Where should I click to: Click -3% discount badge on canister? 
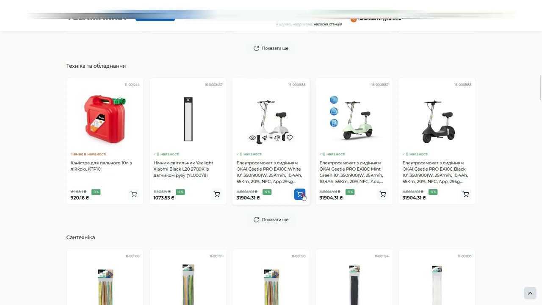(x=96, y=192)
